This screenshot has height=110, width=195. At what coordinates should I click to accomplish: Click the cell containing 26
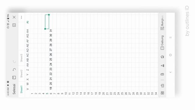(x=51, y=55)
